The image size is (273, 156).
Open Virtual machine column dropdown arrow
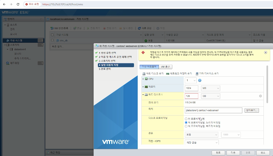141,35
